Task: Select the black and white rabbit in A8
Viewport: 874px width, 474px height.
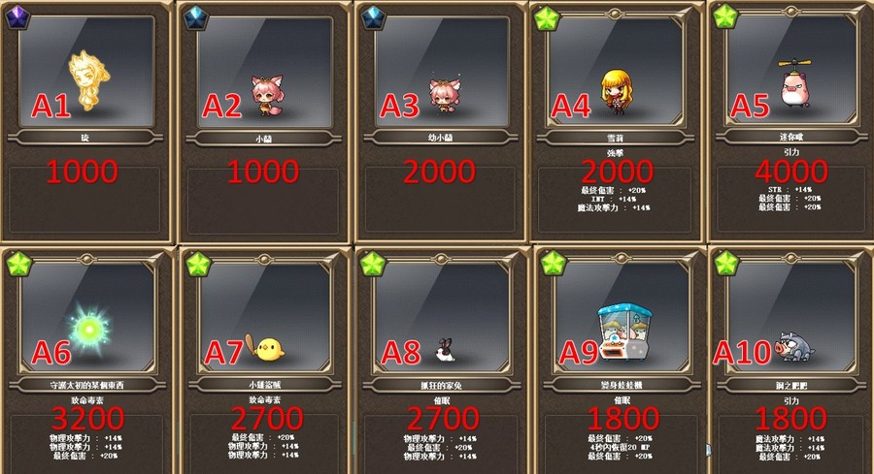Action: point(445,350)
